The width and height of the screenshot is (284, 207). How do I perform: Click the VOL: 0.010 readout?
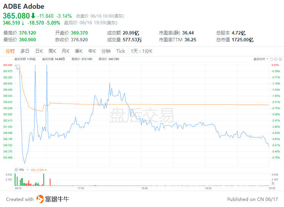[37, 170]
